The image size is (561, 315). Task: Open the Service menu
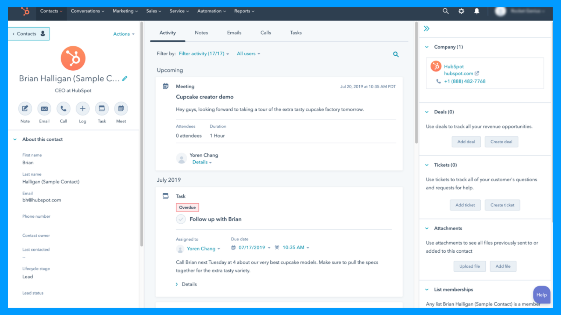[179, 11]
